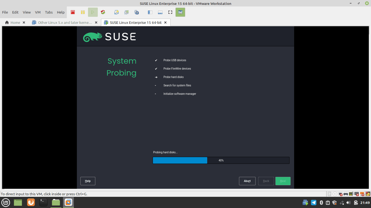Close the Home tab

coord(24,22)
